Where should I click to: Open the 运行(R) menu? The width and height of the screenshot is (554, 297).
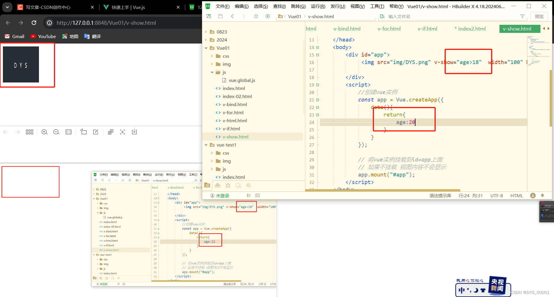(318, 6)
